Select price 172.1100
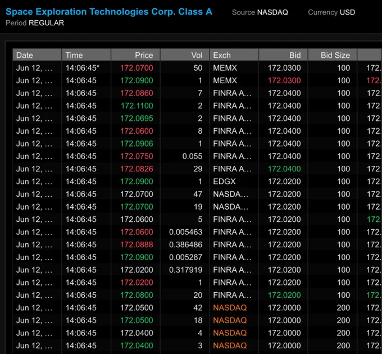382x354 pixels. coord(137,106)
